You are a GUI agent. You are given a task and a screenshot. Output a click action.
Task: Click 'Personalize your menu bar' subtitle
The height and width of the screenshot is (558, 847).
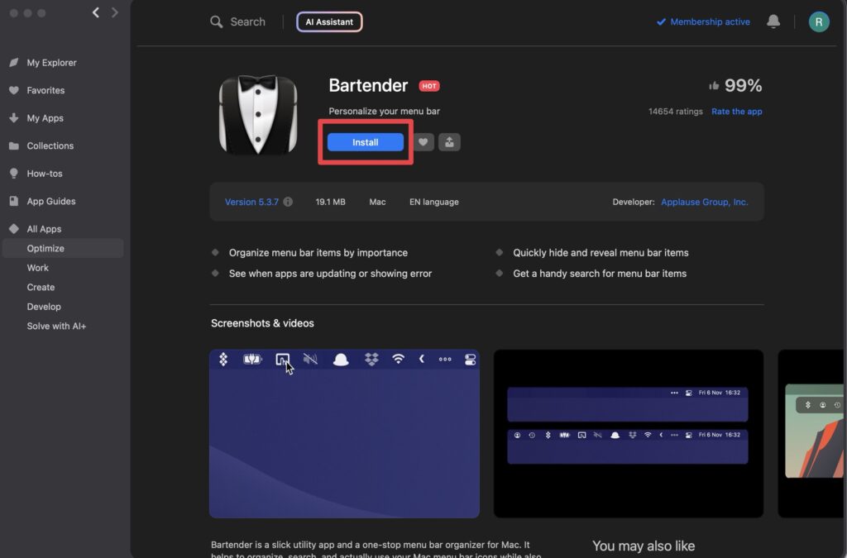point(384,111)
